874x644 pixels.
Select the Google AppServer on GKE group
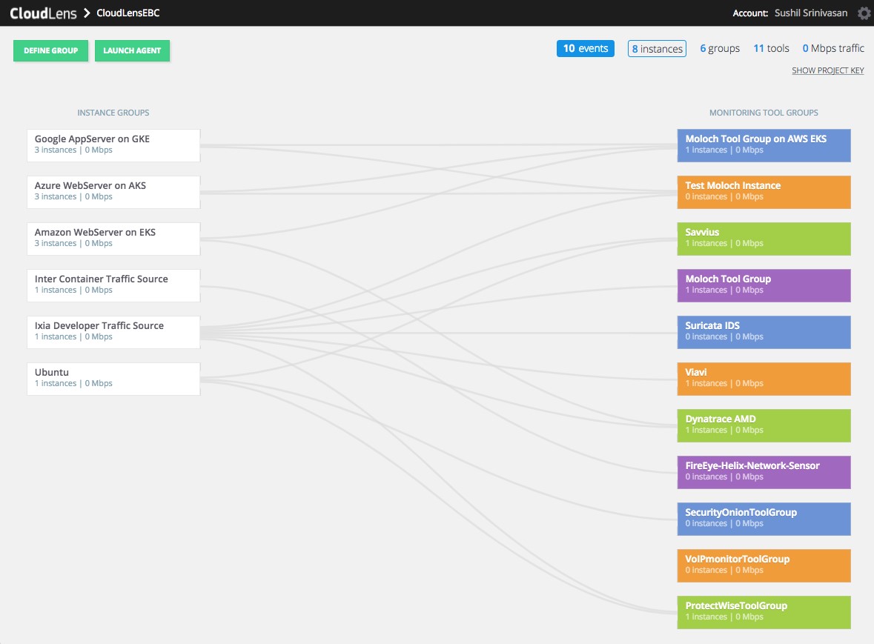pos(113,145)
